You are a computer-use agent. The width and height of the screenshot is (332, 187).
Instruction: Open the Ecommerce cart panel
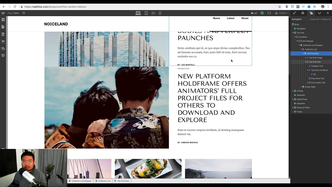coord(3,41)
